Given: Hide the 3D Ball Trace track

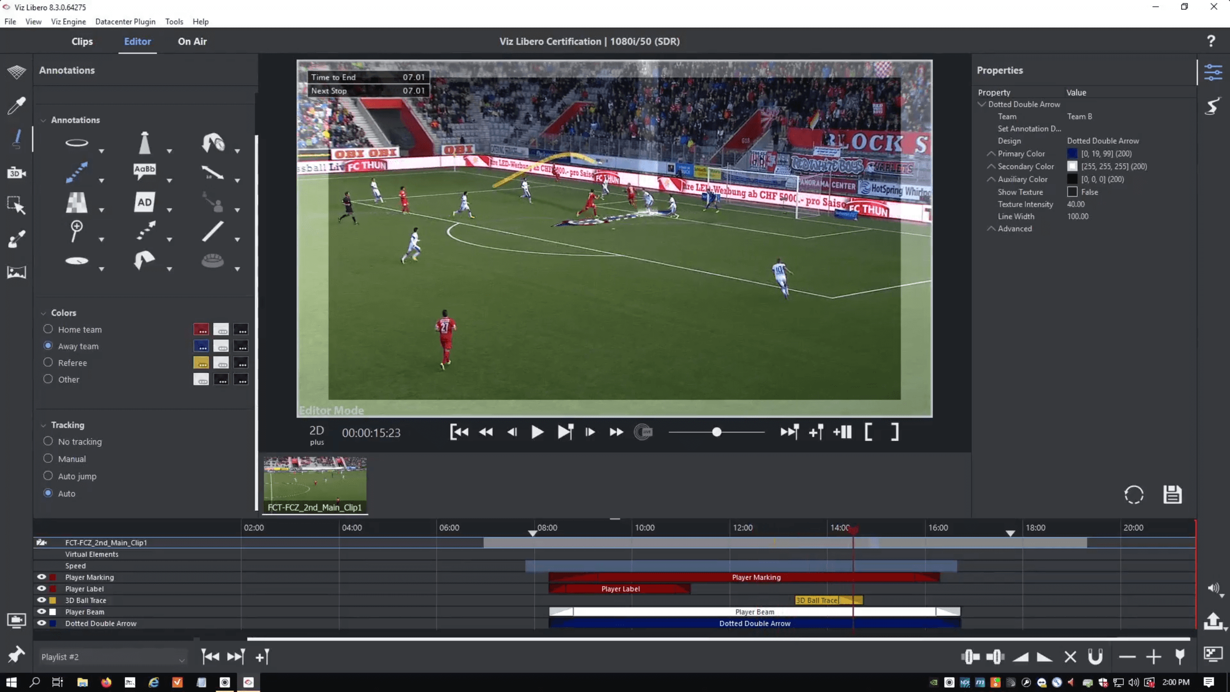Looking at the screenshot, I should tap(41, 600).
